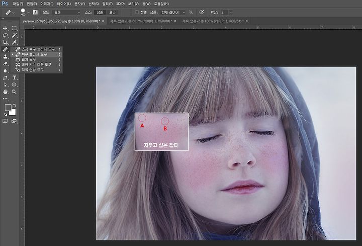Choose 복구 브러시 도구 from flyout

point(37,54)
